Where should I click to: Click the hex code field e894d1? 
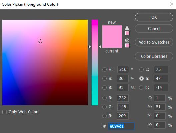[121, 126]
